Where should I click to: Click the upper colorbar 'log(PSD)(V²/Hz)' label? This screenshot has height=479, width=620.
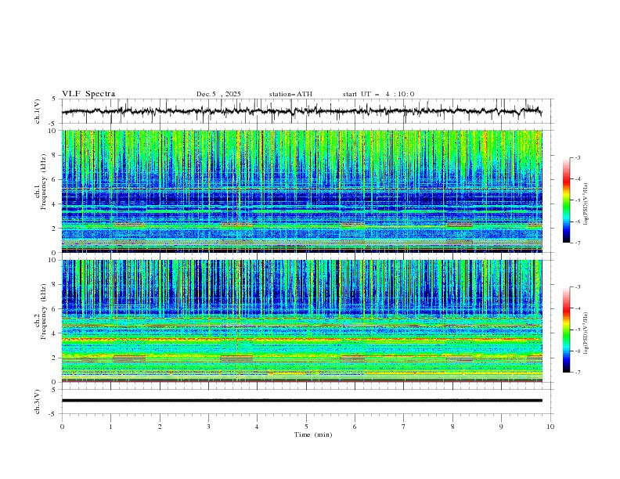click(586, 204)
